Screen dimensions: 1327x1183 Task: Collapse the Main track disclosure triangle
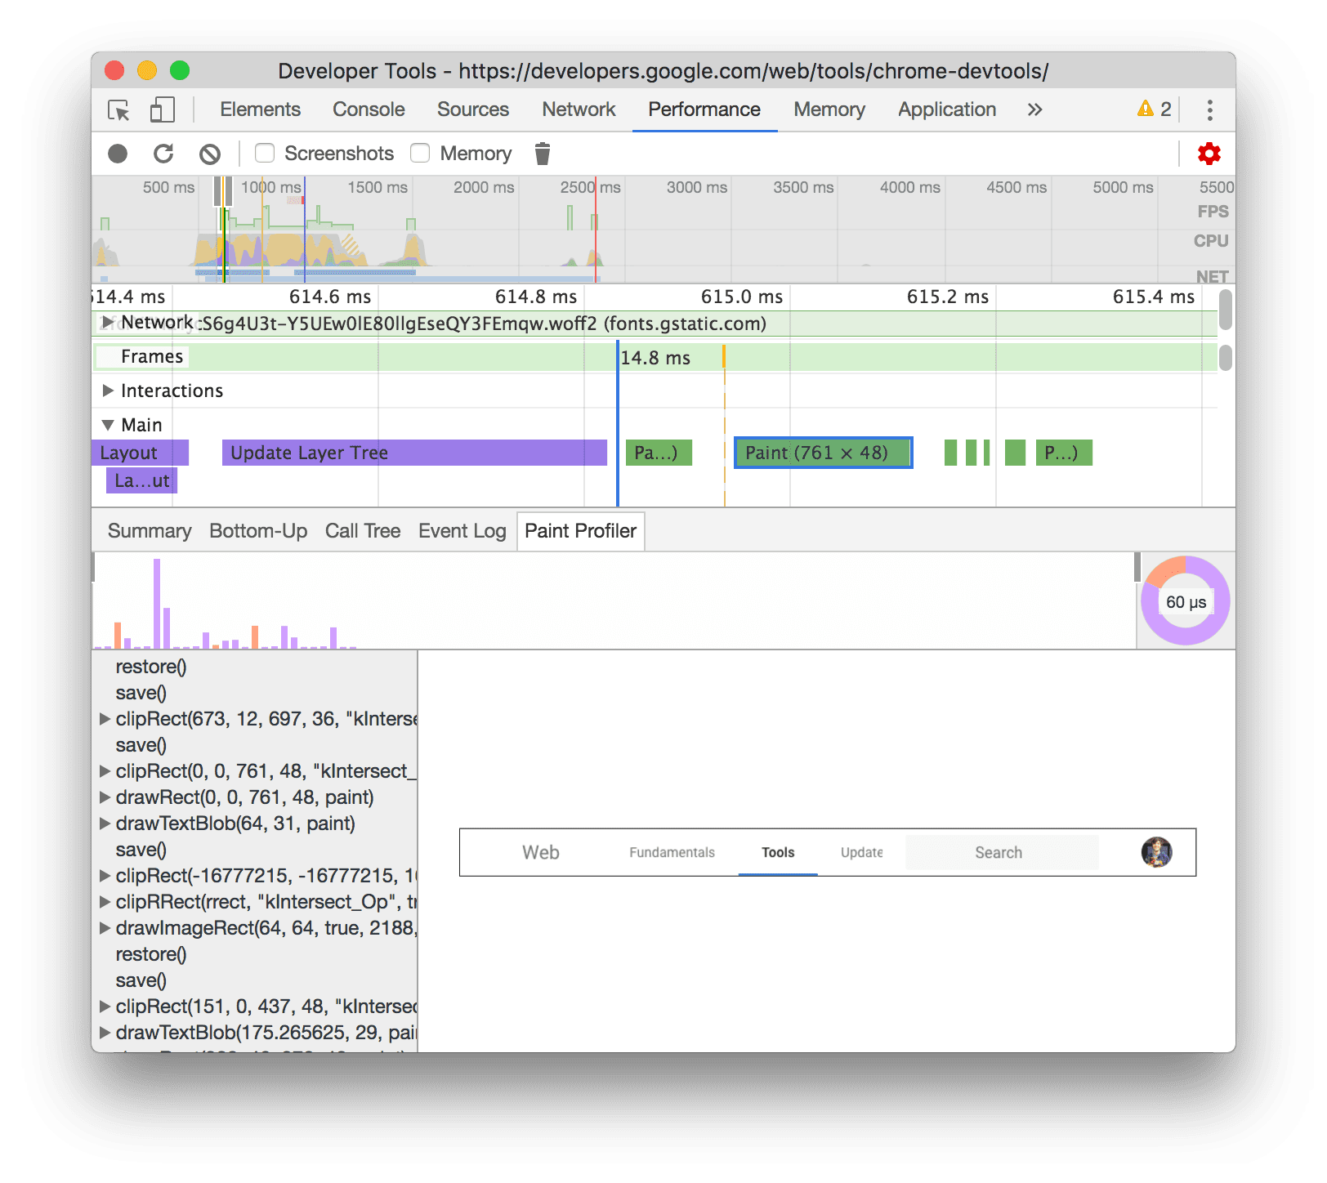(x=107, y=425)
